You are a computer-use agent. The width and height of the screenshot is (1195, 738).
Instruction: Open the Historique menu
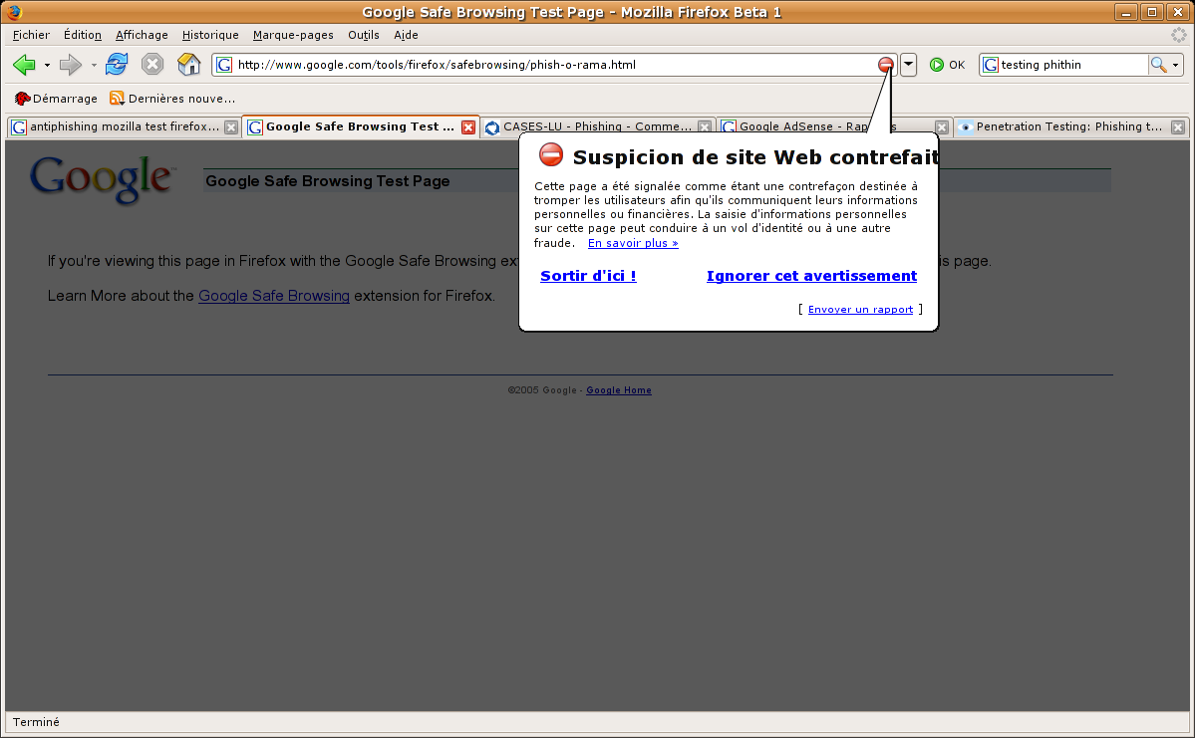[210, 35]
